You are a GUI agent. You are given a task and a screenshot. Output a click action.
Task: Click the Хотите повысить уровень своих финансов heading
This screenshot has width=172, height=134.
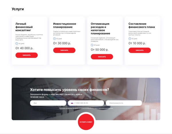pyautogui.click(x=70, y=90)
